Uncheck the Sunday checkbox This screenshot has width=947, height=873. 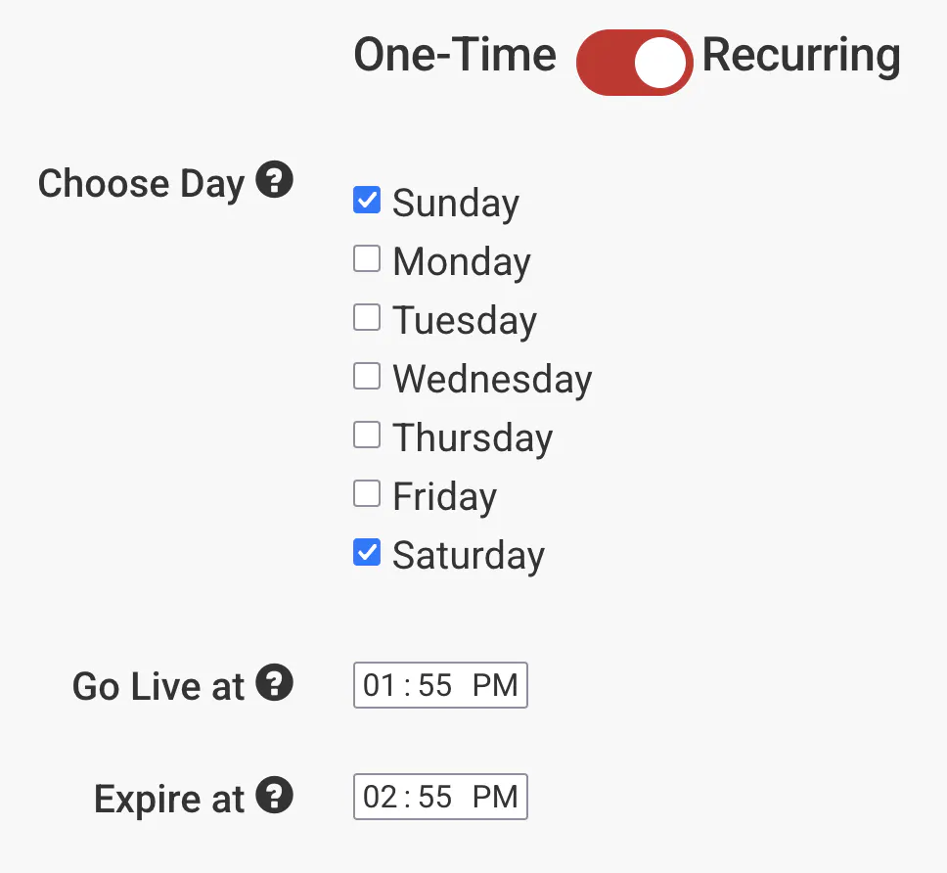pos(367,201)
